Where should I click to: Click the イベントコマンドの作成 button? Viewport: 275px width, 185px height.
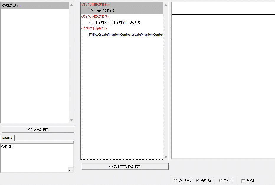coord(125,166)
